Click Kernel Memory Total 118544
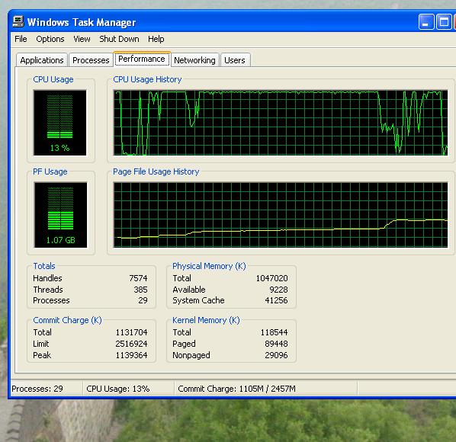Image resolution: width=456 pixels, height=442 pixels. [274, 332]
